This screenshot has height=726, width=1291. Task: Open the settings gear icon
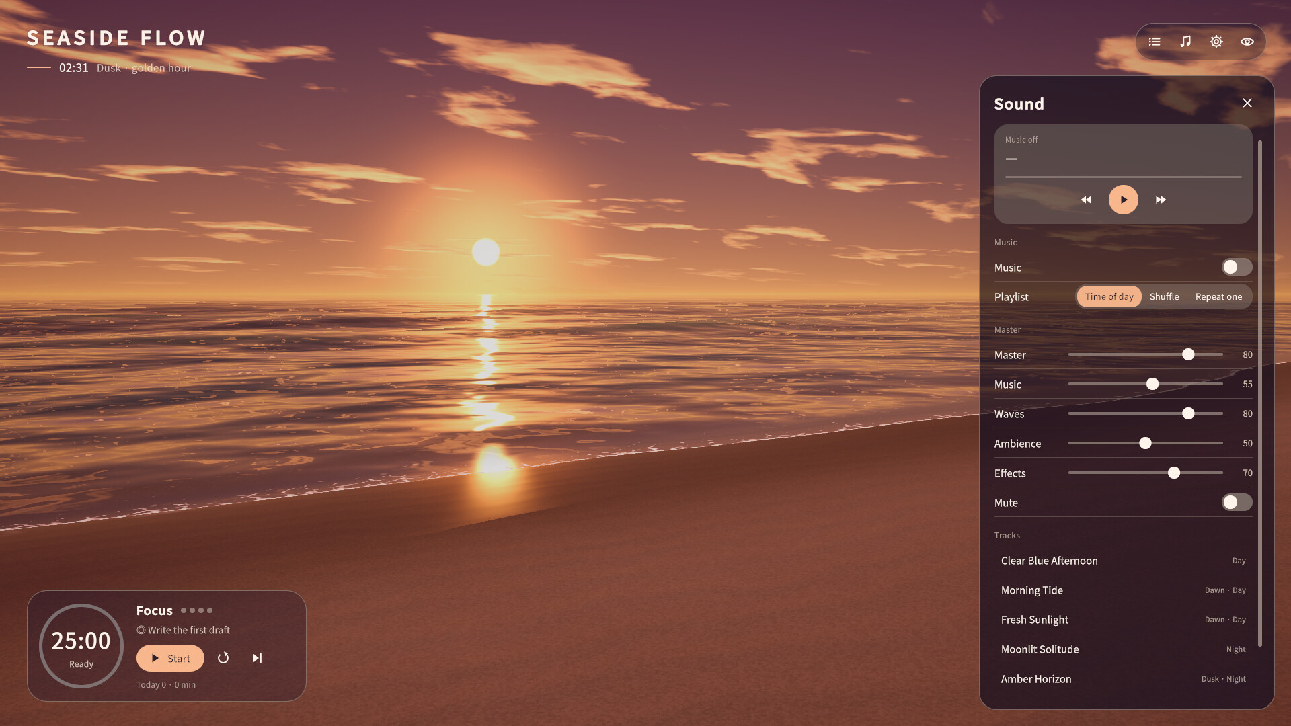1216,42
